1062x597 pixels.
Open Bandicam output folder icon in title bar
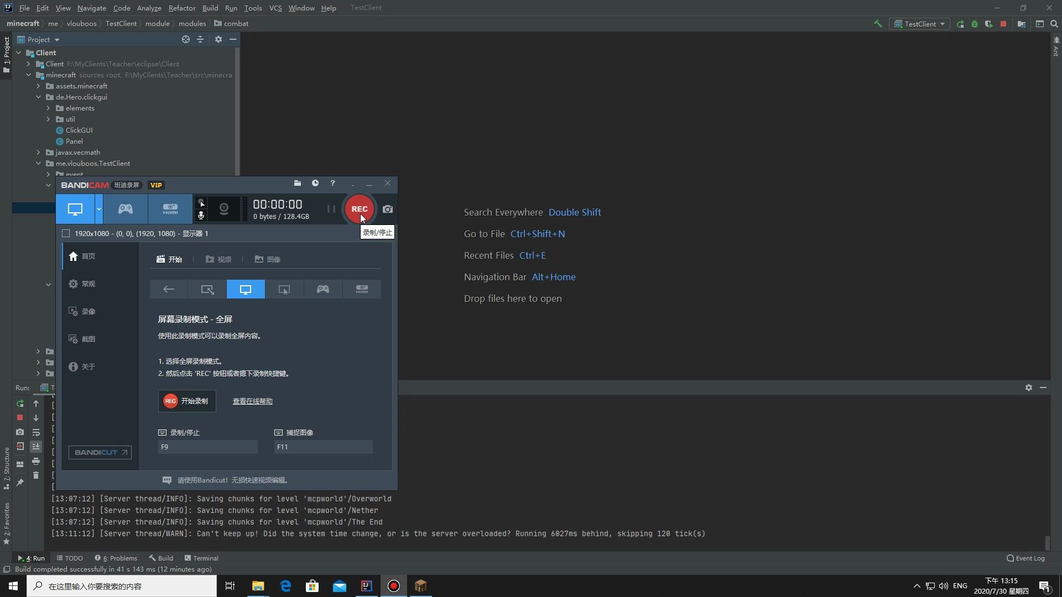click(298, 183)
